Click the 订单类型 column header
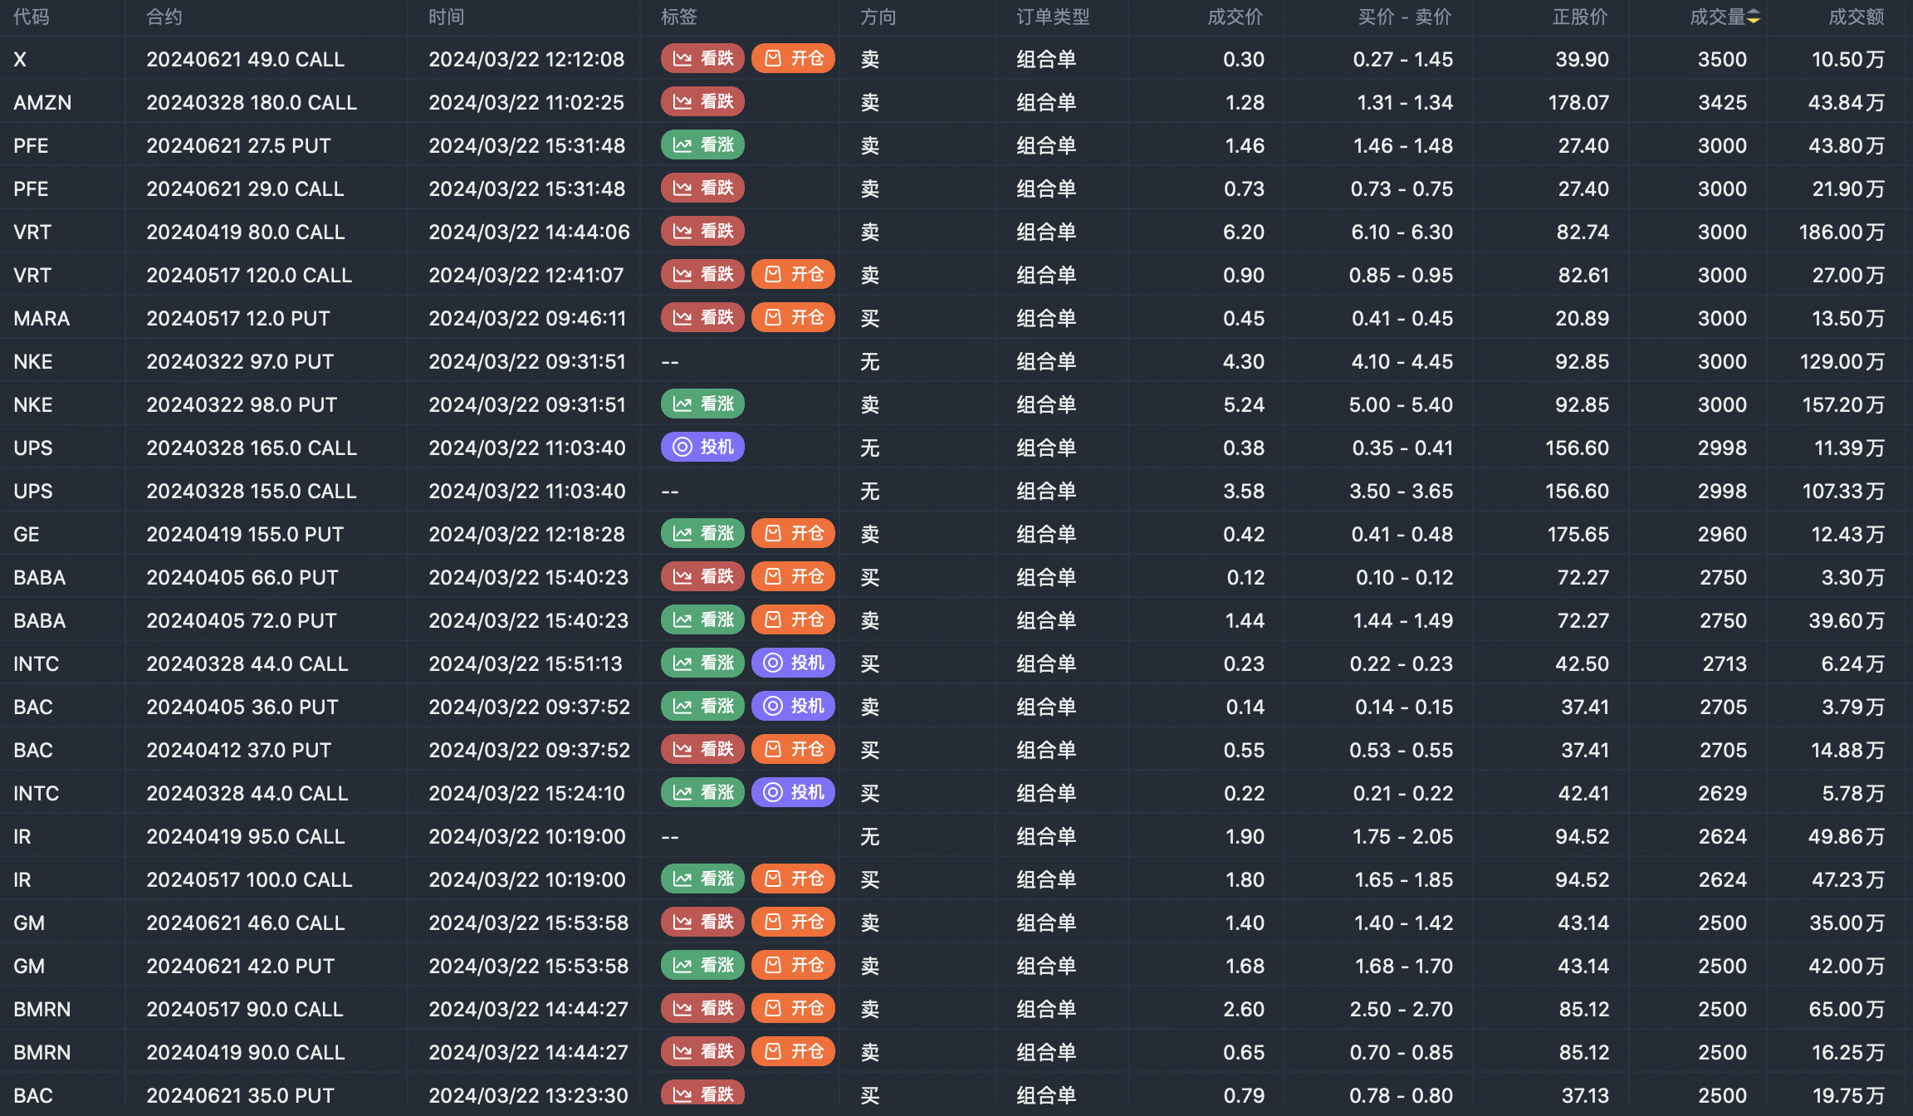Image resolution: width=1913 pixels, height=1116 pixels. click(1053, 17)
